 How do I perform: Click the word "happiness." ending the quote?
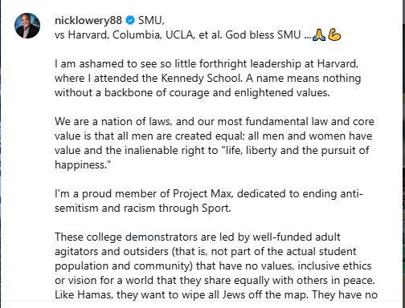(x=83, y=165)
